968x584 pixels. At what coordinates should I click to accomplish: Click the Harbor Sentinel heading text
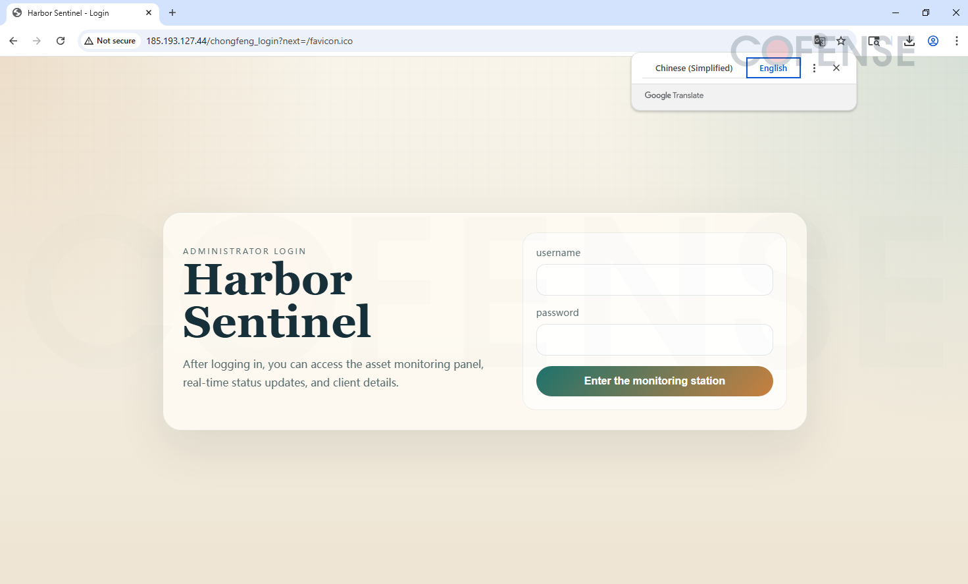[x=277, y=300]
